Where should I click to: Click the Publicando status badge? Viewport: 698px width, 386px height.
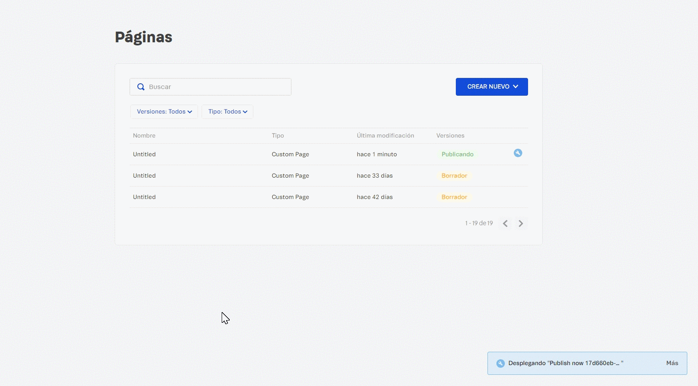coord(457,154)
